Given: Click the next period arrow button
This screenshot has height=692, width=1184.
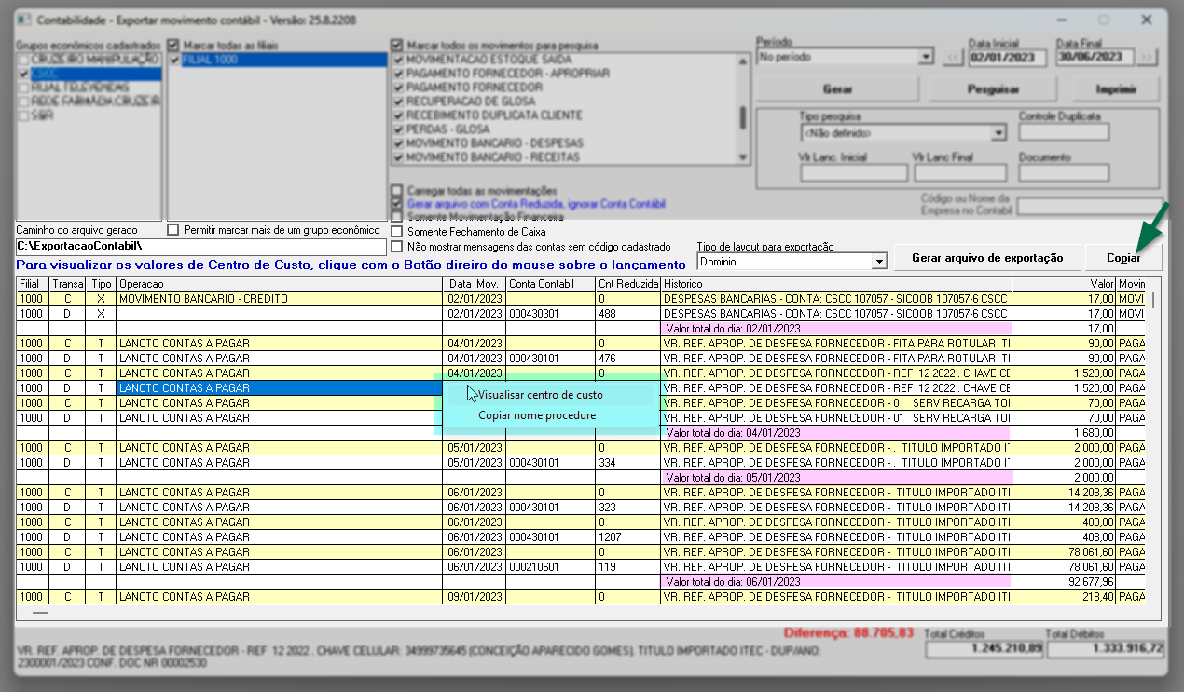Looking at the screenshot, I should [x=1148, y=57].
